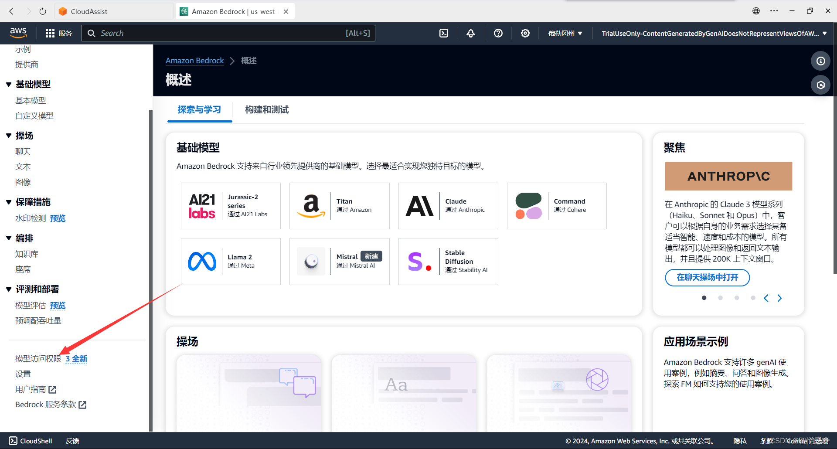This screenshot has width=837, height=449.
Task: Collapse the 评测和部署 sidebar section
Action: (x=9, y=289)
